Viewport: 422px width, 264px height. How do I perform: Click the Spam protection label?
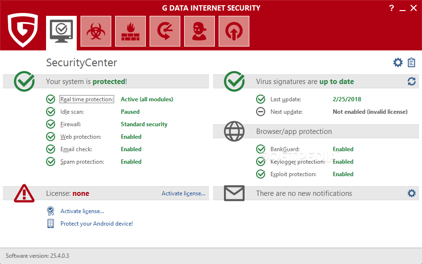(x=82, y=162)
